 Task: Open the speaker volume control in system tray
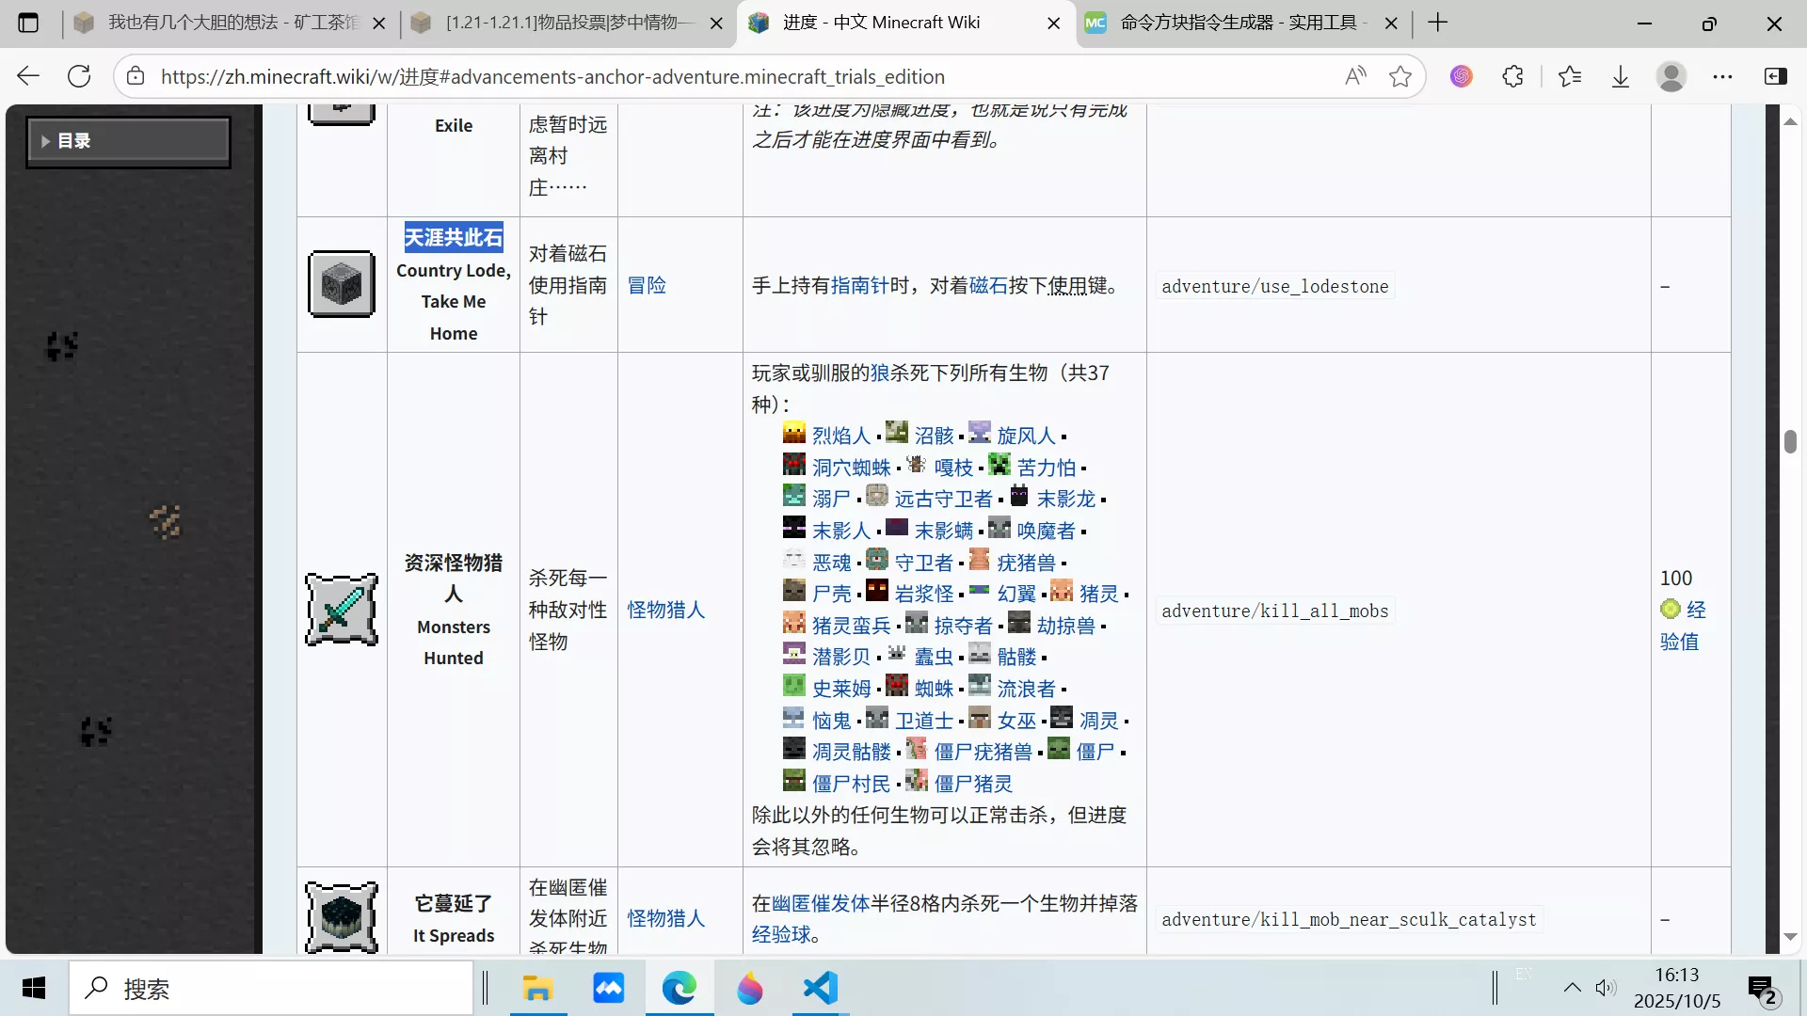(x=1607, y=988)
